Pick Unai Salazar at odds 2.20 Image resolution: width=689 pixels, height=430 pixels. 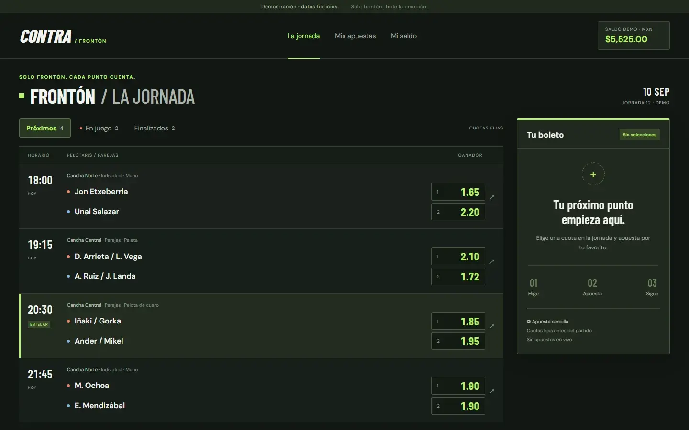coord(458,212)
